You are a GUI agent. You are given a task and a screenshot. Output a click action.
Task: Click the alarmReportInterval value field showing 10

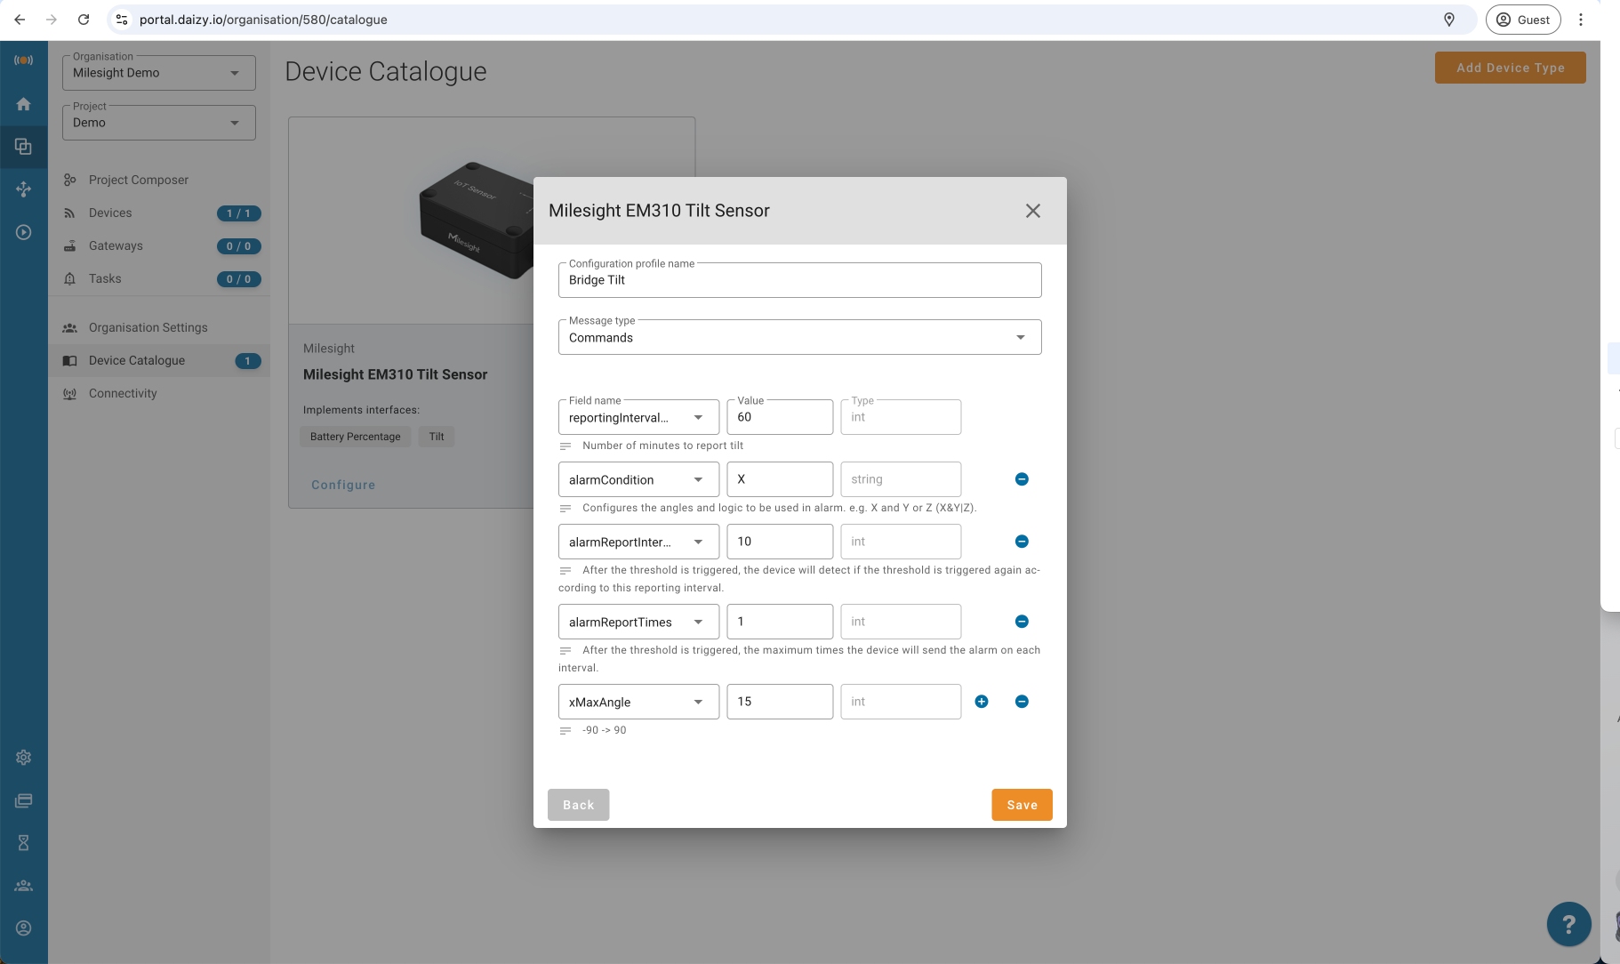click(x=780, y=542)
